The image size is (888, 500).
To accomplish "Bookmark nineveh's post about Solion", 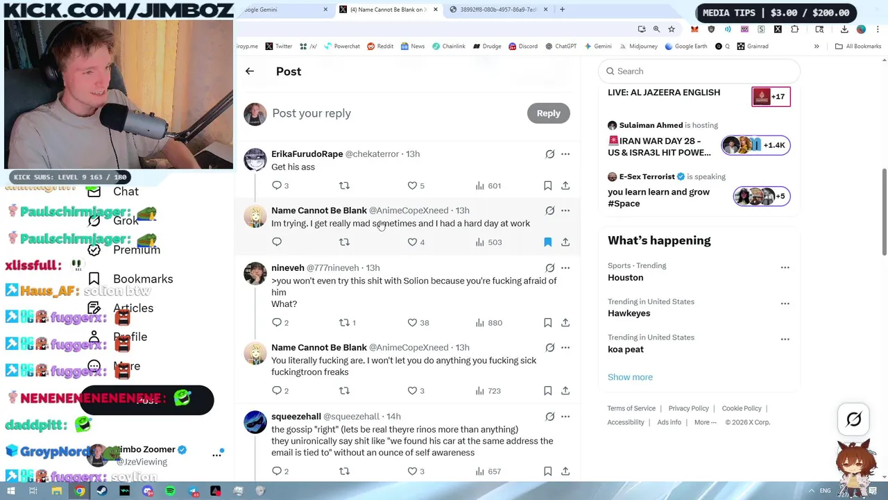I will click(x=547, y=322).
